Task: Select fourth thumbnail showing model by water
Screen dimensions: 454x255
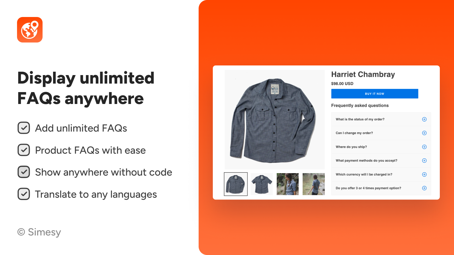Action: click(x=314, y=184)
